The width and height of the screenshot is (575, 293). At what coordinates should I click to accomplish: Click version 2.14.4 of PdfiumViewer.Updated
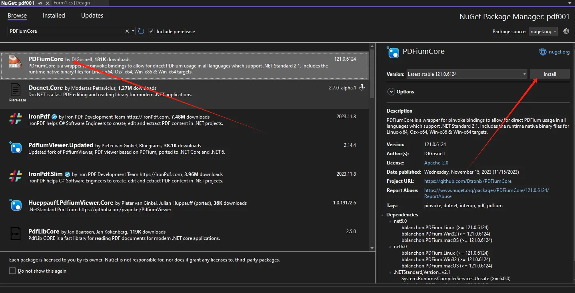350,145
